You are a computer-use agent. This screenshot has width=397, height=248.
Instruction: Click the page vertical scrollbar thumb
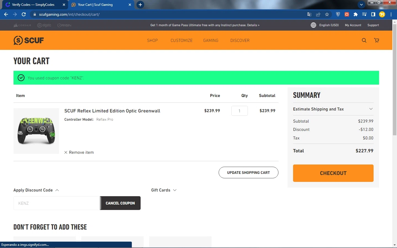point(395,80)
